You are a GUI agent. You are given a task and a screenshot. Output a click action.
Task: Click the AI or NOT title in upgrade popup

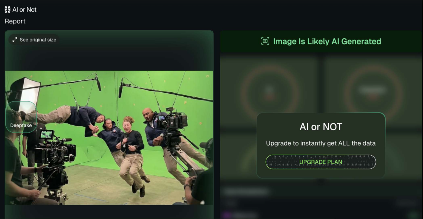[x=321, y=127]
